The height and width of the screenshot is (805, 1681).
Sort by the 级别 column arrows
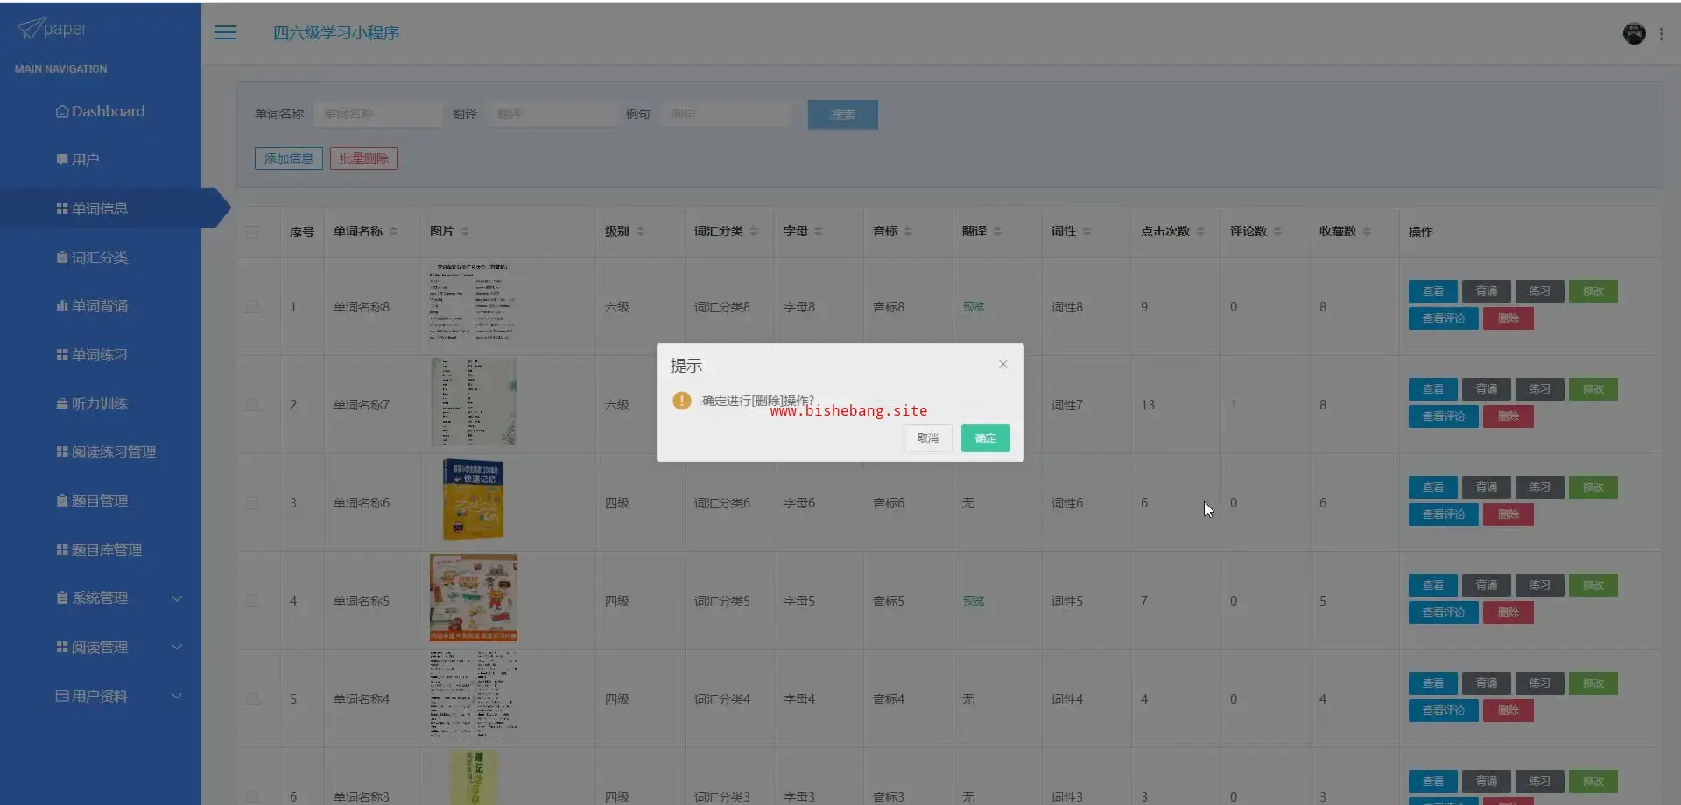(x=640, y=231)
